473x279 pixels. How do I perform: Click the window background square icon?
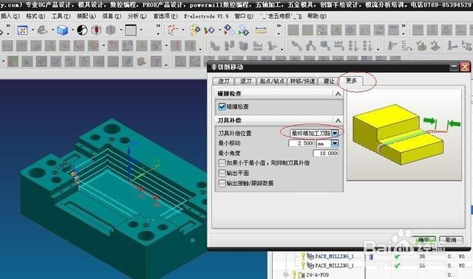tap(131, 30)
